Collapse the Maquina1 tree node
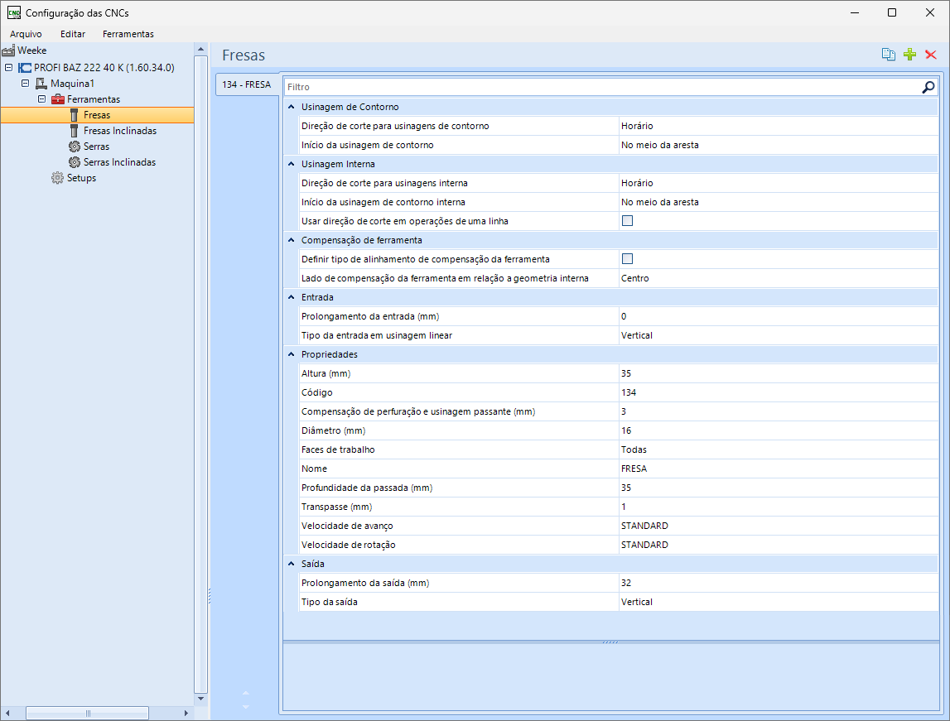The width and height of the screenshot is (950, 721). (x=25, y=84)
